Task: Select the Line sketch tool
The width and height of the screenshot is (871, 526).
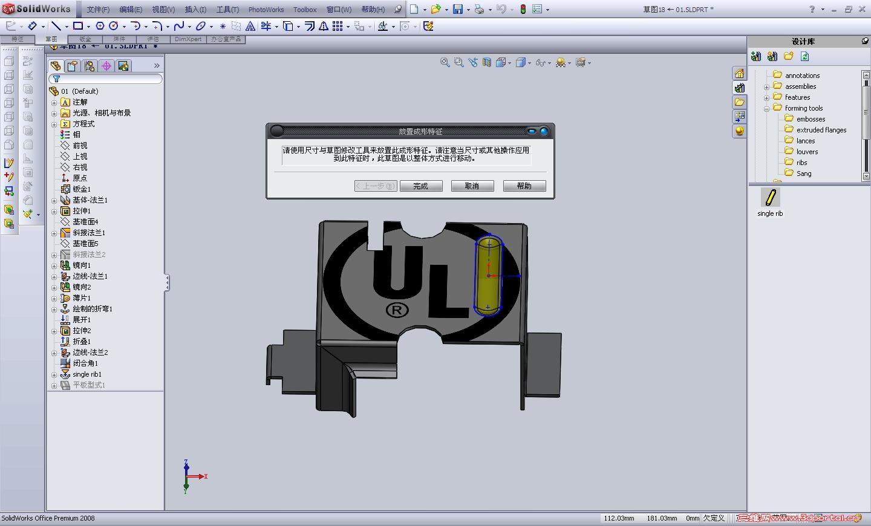Action: [x=56, y=26]
